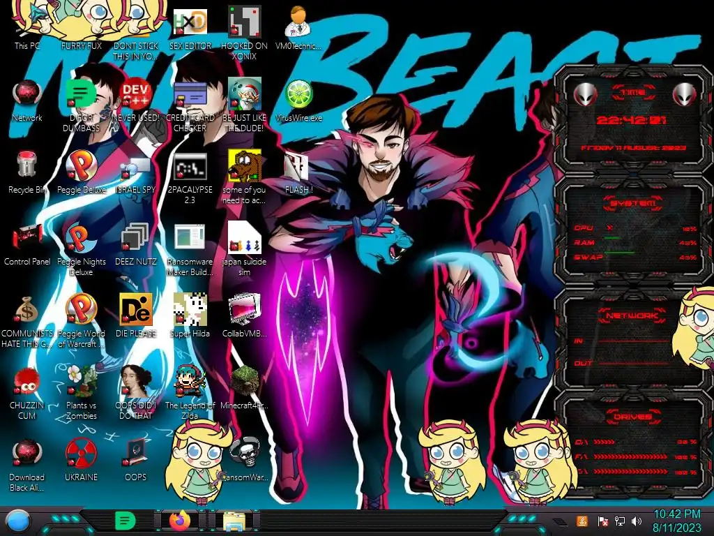
Task: Click the SWAP usage row
Action: pyautogui.click(x=635, y=257)
